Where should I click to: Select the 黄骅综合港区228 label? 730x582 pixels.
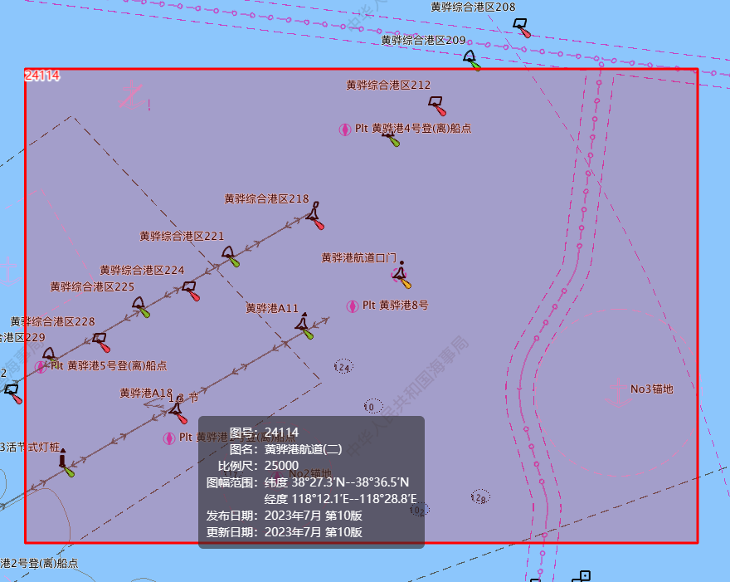tap(52, 321)
